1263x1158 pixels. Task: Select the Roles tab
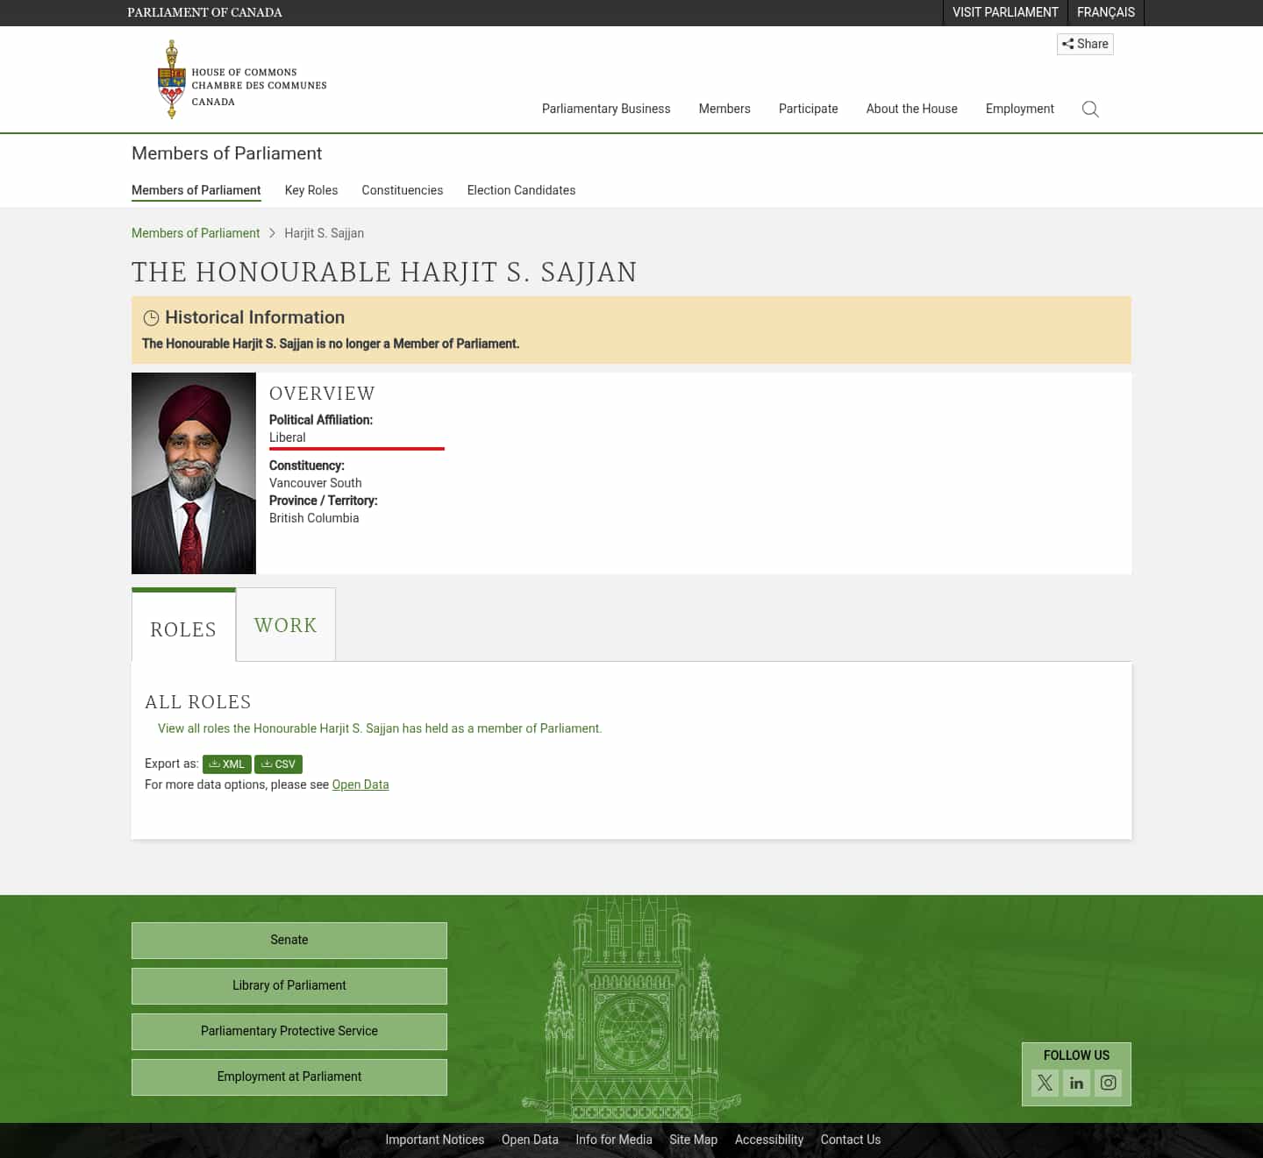coord(183,629)
